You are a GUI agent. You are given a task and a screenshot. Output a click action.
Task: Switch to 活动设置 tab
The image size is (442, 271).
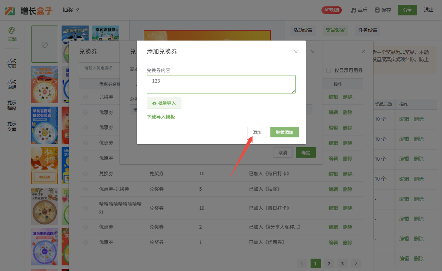point(303,30)
